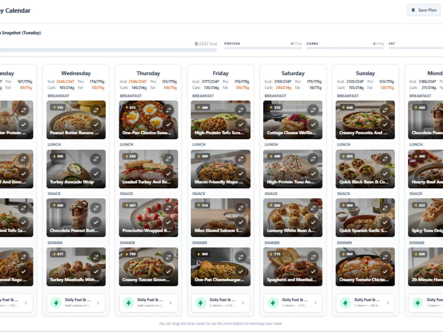Swap the High-Protein Tuna lunch
Screen dimensions: 443x332
click(313, 159)
